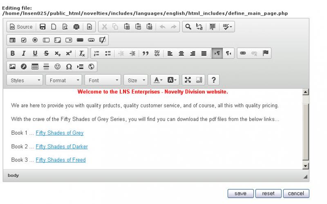327x204 pixels.
Task: Create a Div container
Action: [157, 53]
